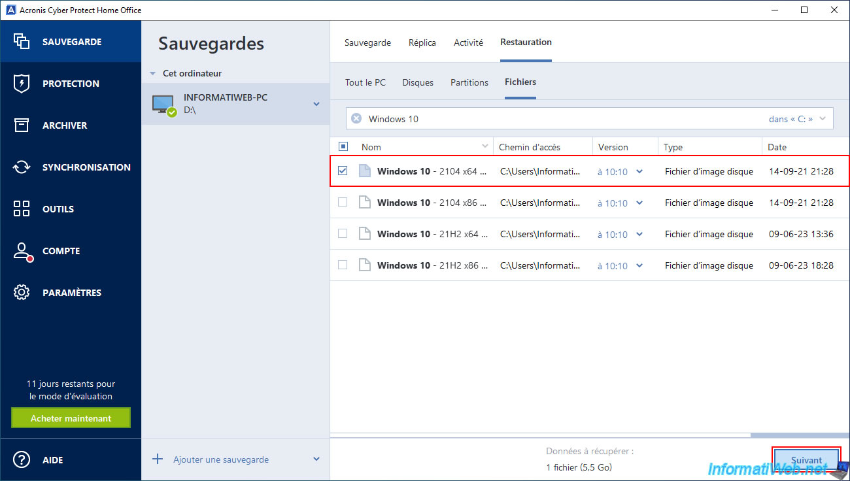Click the SYNCHRONISATION sidebar label

tap(86, 167)
